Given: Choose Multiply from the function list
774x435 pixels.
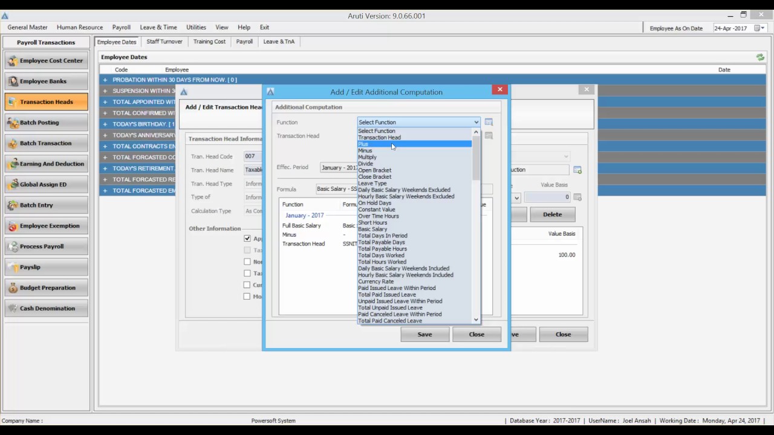Looking at the screenshot, I should (367, 157).
